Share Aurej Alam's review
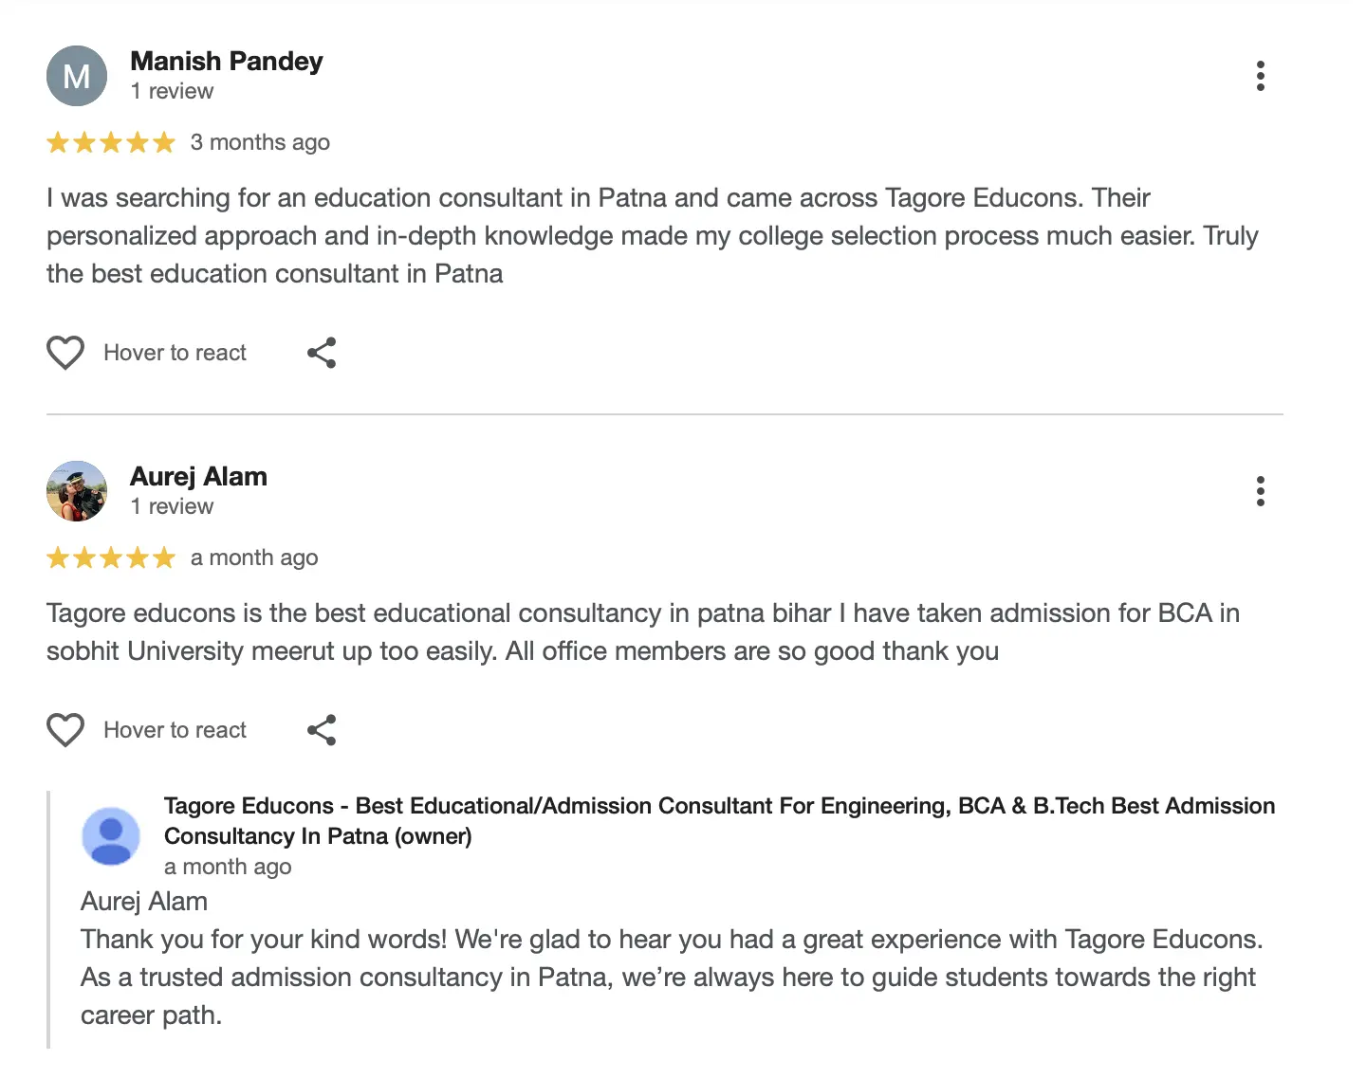The width and height of the screenshot is (1366, 1079). [x=322, y=730]
